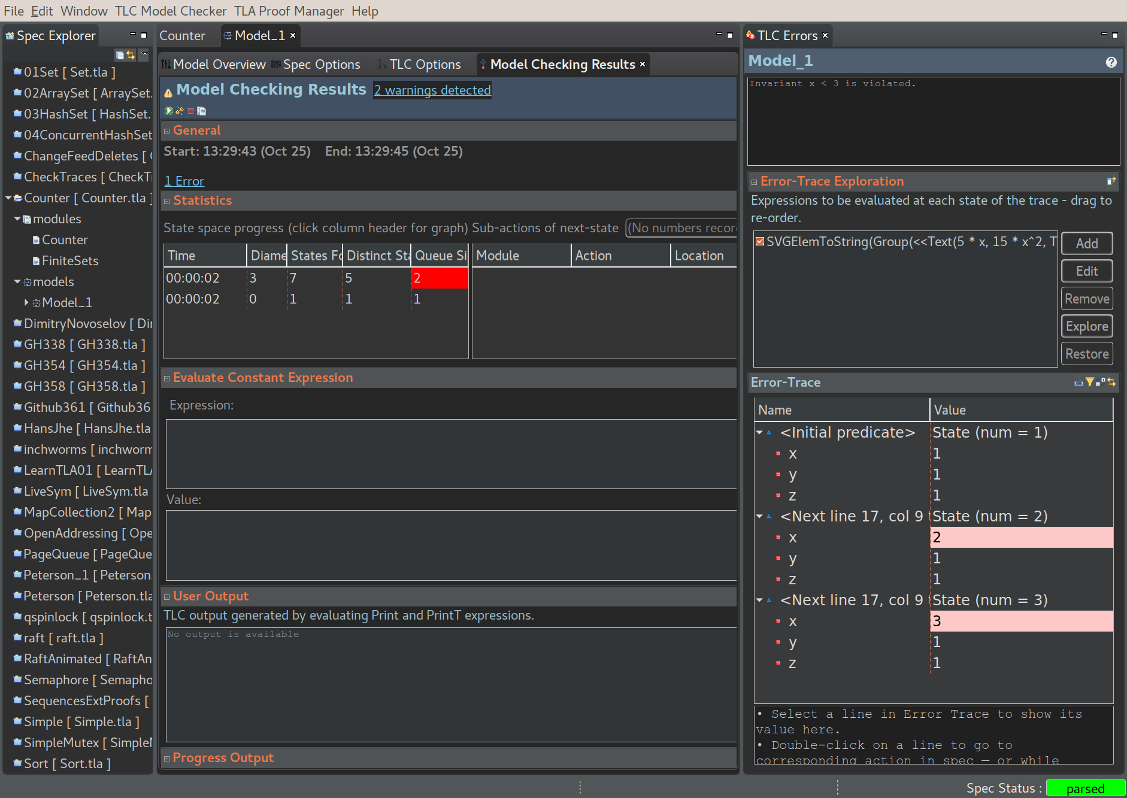Run TLC on the model using green play icon
The image size is (1127, 798).
coord(169,111)
